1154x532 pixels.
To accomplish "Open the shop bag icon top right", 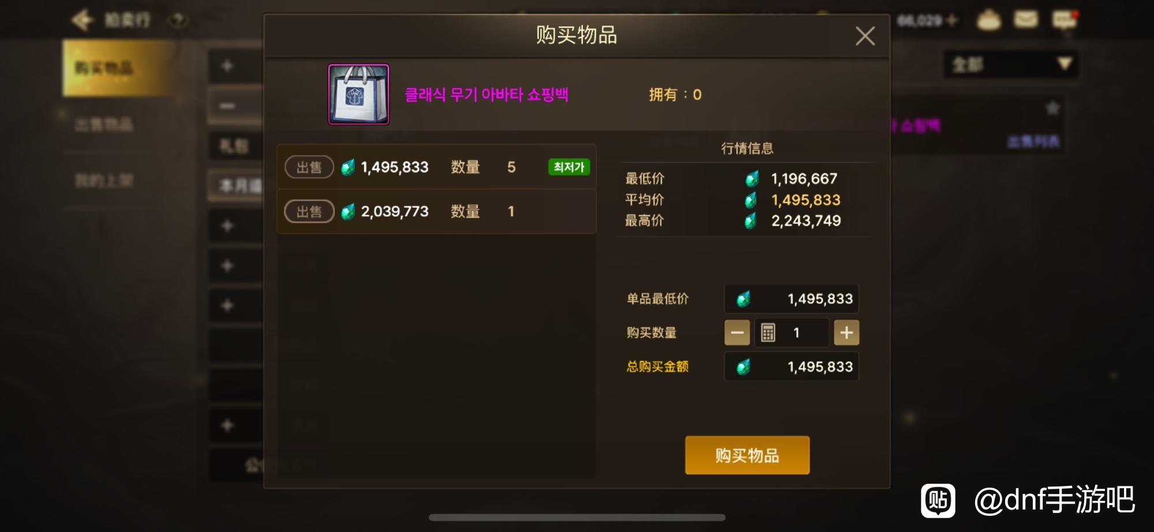I will 988,20.
